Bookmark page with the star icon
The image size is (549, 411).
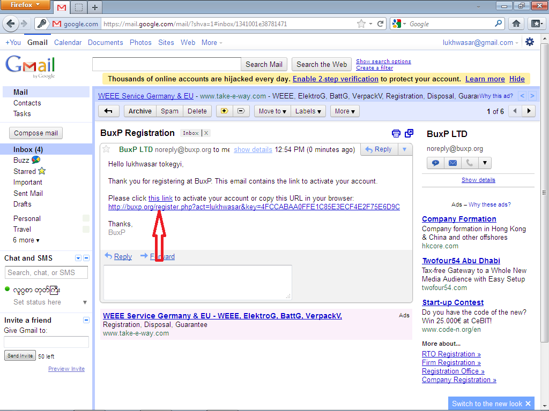pyautogui.click(x=361, y=24)
